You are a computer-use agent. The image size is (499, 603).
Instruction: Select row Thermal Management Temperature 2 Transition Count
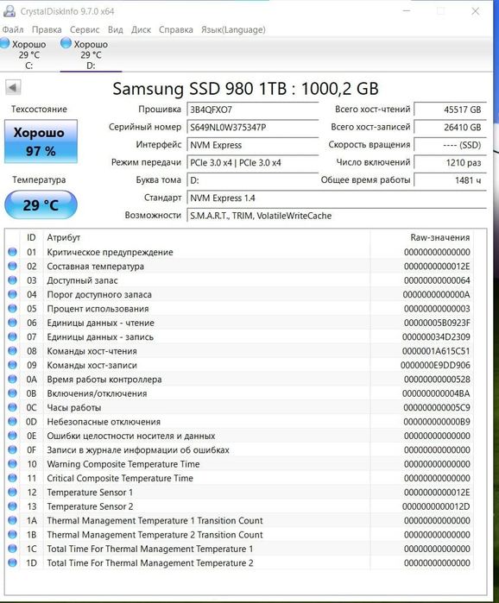click(x=240, y=535)
